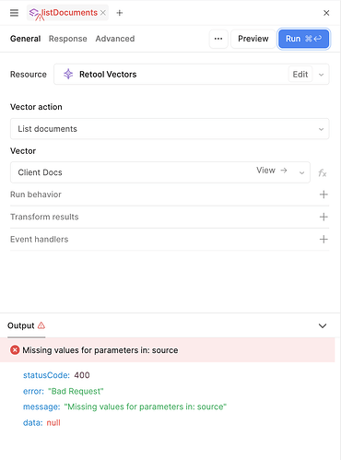The width and height of the screenshot is (341, 460).
Task: Close the listDocuments query tab
Action: (x=103, y=13)
